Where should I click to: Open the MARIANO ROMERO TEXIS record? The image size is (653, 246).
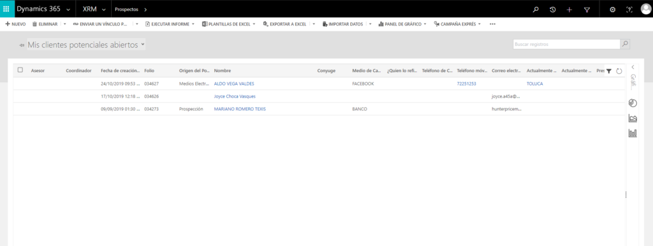tap(240, 109)
